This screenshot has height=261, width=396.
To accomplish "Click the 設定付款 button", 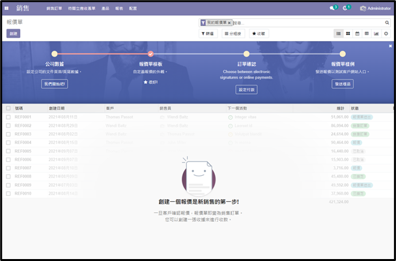I will click(246, 90).
